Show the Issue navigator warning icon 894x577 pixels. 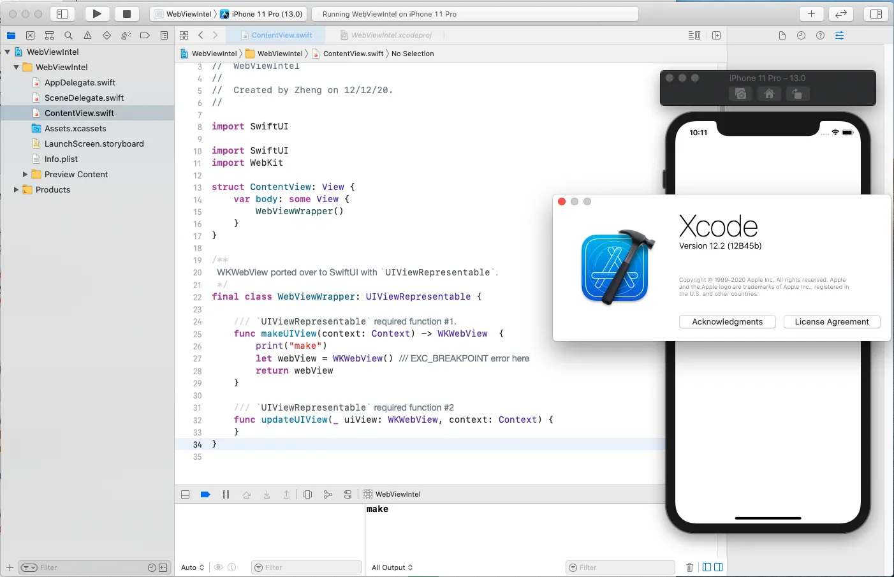pos(87,36)
